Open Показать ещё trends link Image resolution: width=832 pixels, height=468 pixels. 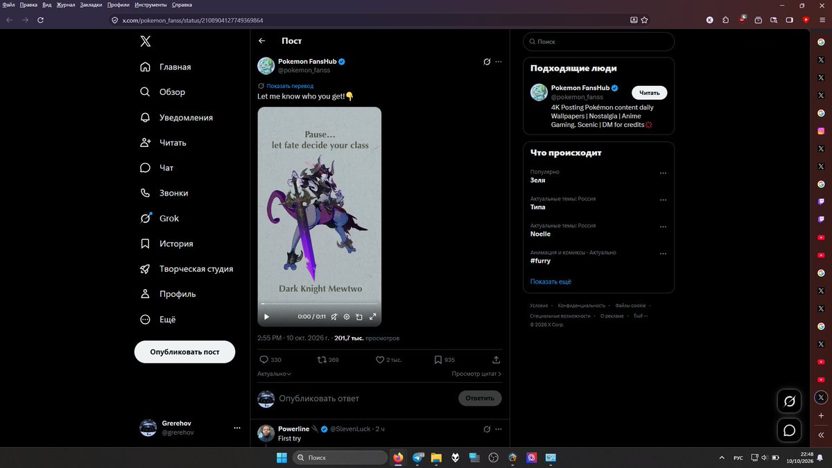click(551, 281)
